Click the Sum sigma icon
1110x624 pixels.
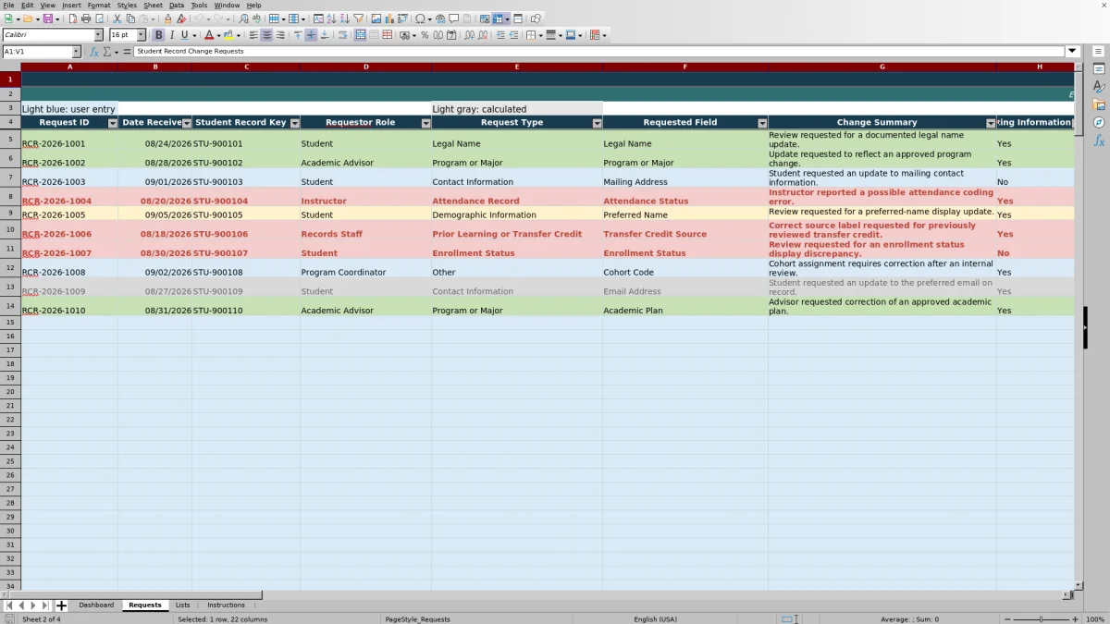click(106, 52)
